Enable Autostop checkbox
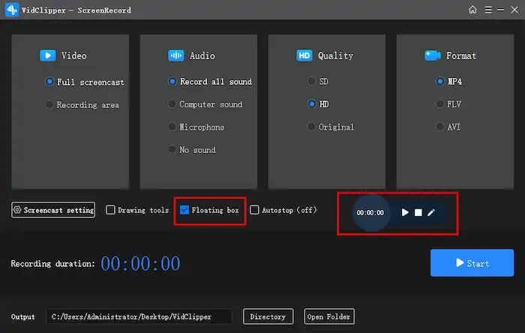This screenshot has width=525, height=333. pos(254,210)
